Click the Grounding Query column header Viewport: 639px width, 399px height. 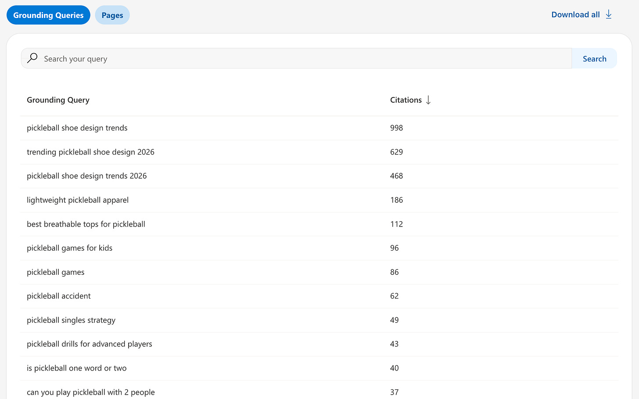tap(58, 100)
